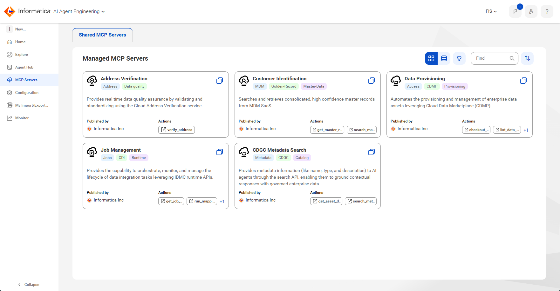
Task: Copy the Customer Identification server
Action: (372, 81)
